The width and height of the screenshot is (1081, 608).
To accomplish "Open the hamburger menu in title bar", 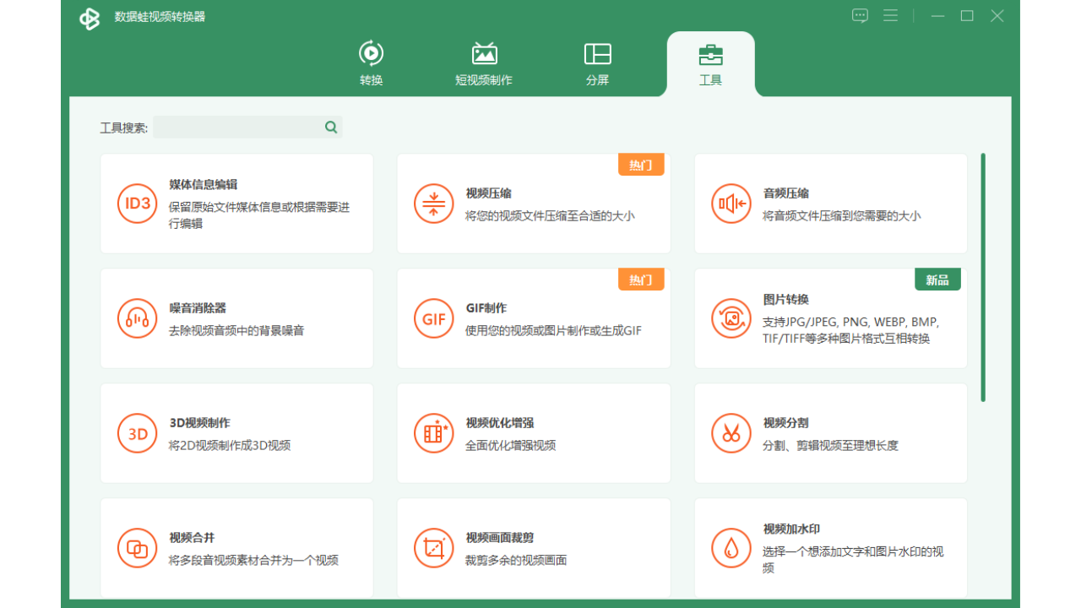I will tap(890, 16).
